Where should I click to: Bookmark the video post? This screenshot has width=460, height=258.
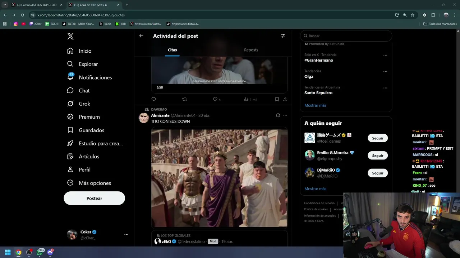[x=277, y=99]
